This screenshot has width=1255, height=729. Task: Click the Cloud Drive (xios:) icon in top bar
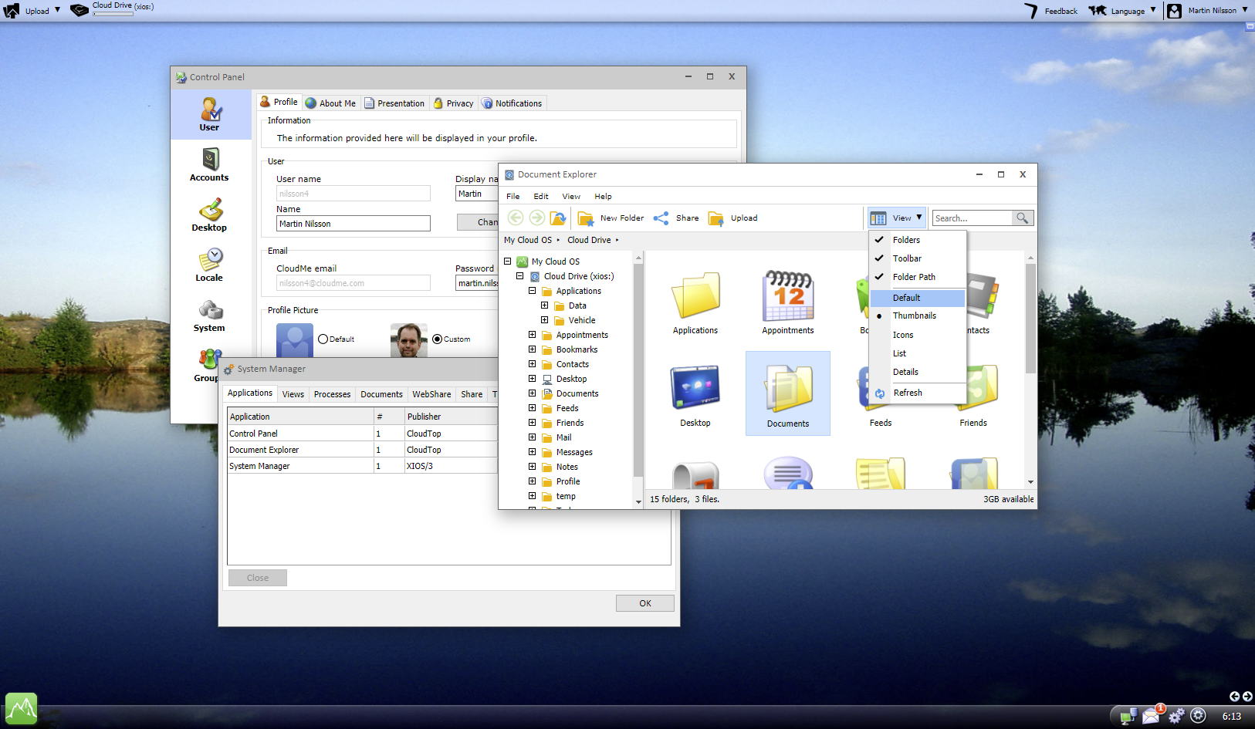tap(79, 10)
